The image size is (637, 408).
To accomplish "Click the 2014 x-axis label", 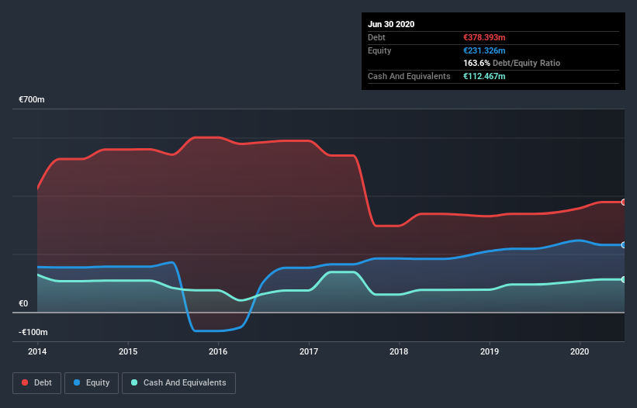I will 37,351.
